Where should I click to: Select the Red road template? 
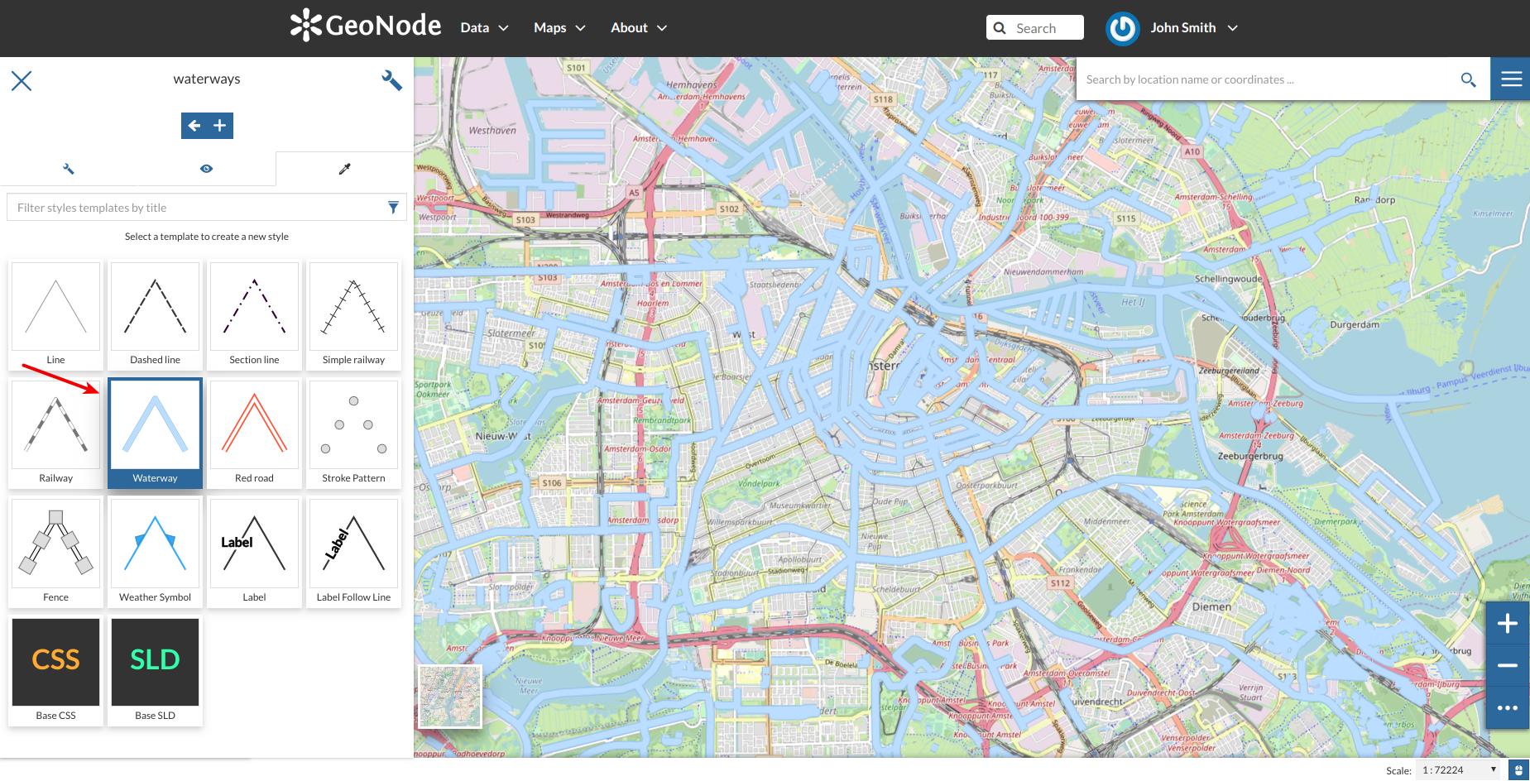coord(254,433)
